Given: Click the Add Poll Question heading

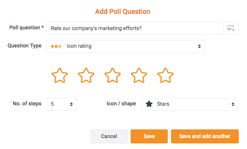Looking at the screenshot, I should point(122,12).
